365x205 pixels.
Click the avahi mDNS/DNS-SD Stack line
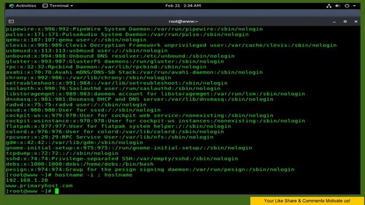click(x=134, y=72)
